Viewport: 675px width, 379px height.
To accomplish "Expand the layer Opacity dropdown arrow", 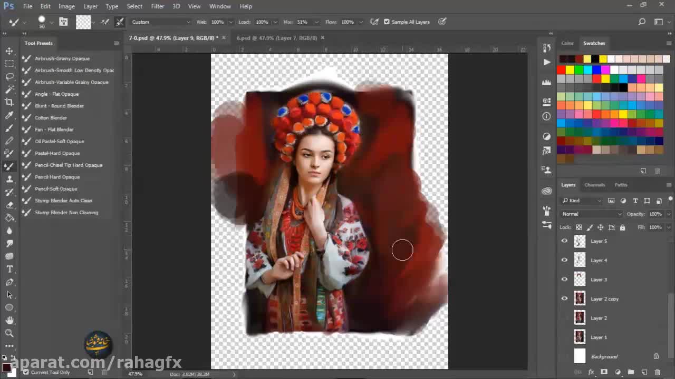I will [x=669, y=214].
